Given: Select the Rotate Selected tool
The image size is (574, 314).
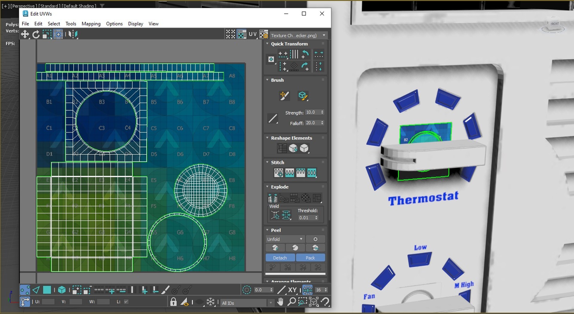Looking at the screenshot, I should coord(36,34).
